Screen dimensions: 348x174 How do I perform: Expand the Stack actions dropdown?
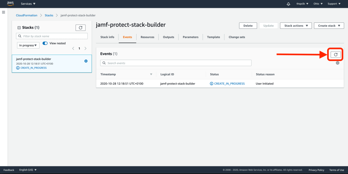click(x=296, y=26)
